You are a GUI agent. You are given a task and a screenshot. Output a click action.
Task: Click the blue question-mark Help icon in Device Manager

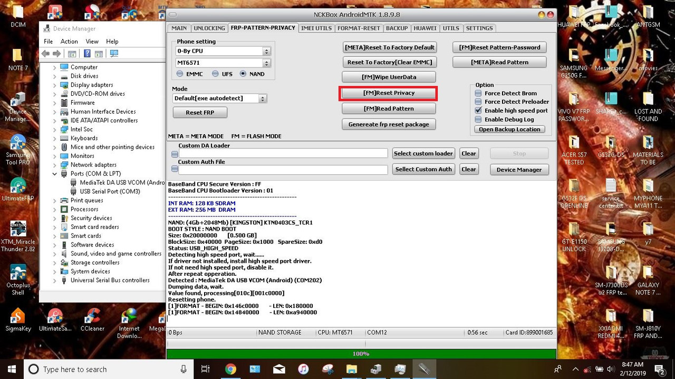point(87,54)
